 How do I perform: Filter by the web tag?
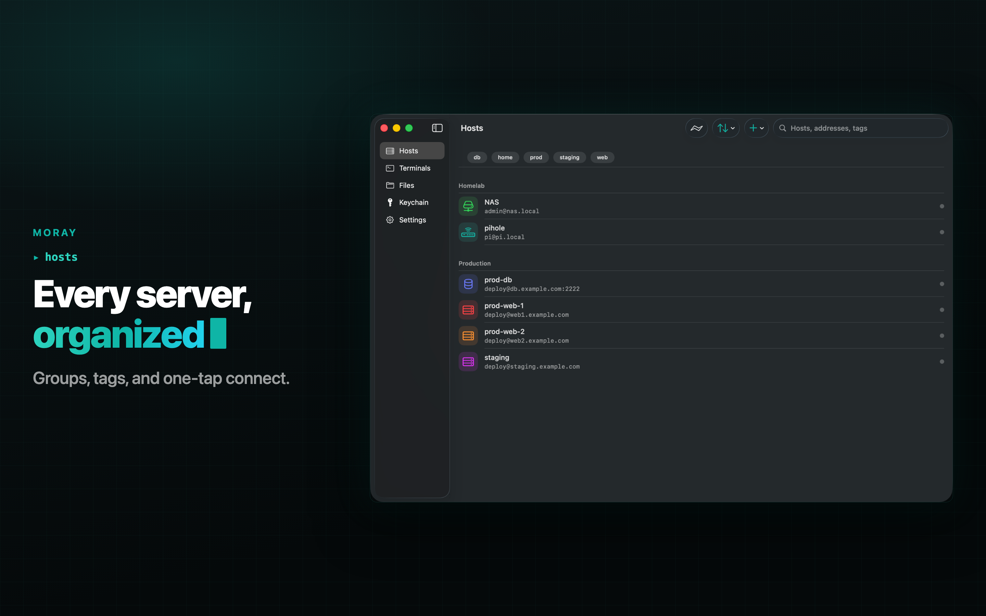(x=602, y=157)
